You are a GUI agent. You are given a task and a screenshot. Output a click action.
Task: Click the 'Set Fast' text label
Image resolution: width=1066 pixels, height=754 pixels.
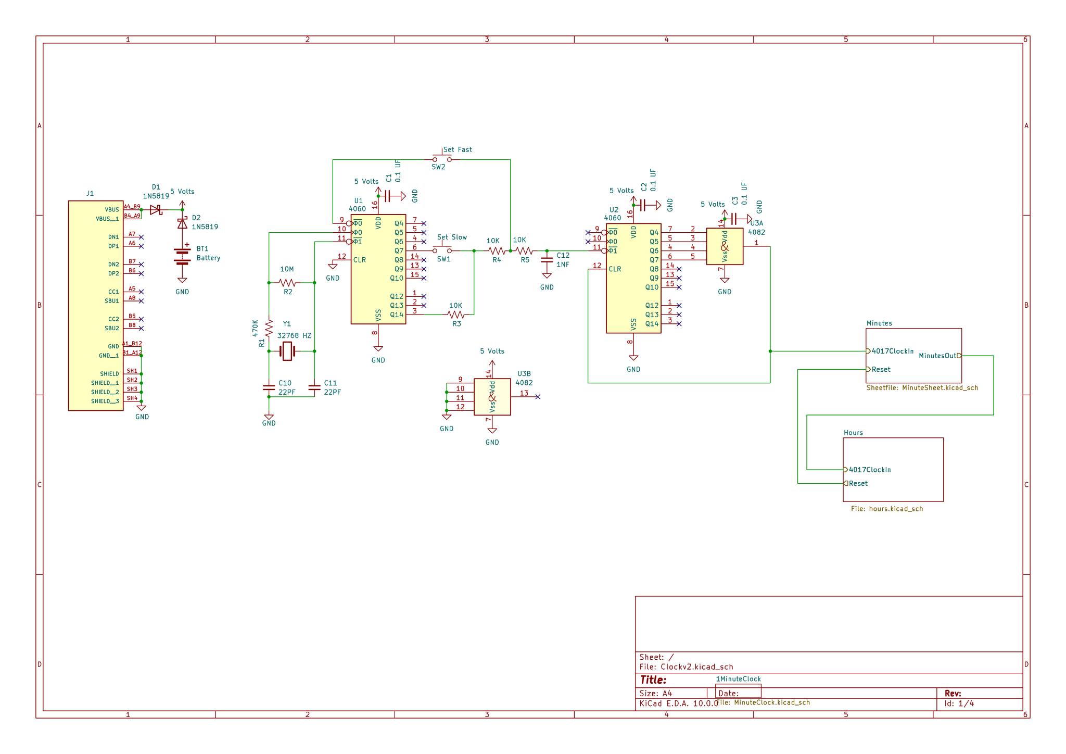(x=458, y=149)
